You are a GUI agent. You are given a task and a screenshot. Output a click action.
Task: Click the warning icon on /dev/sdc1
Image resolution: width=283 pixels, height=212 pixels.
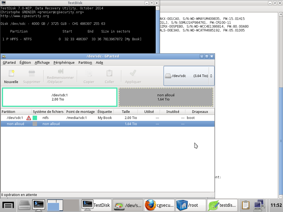tap(28, 118)
